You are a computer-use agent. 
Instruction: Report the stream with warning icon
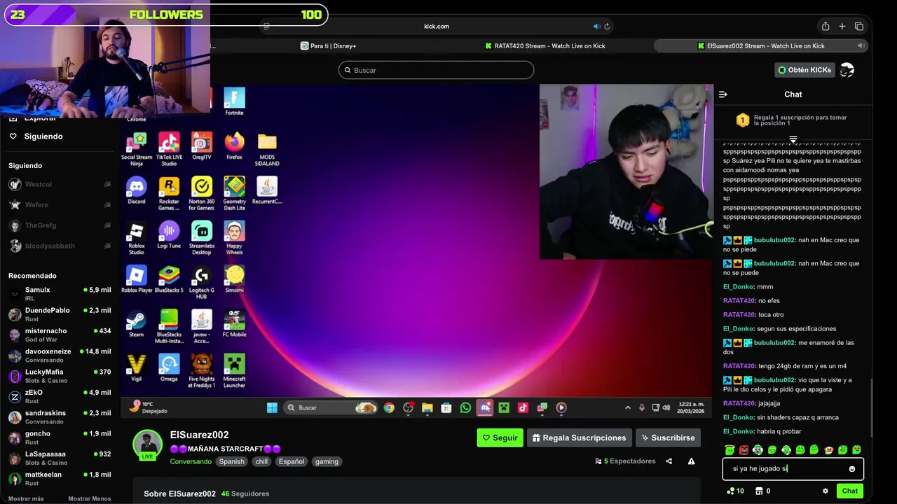click(x=691, y=461)
